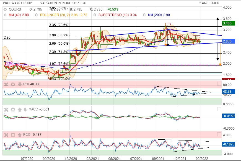241x161 pixels.
Task: Remove the RSI indicator panel
Action: pos(6,84)
